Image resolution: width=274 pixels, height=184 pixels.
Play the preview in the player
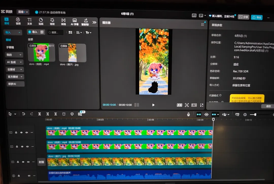click(153, 105)
